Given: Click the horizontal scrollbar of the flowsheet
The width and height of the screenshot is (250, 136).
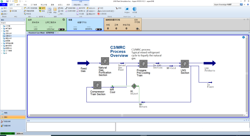Looking at the screenshot, I should pyautogui.click(x=137, y=115).
